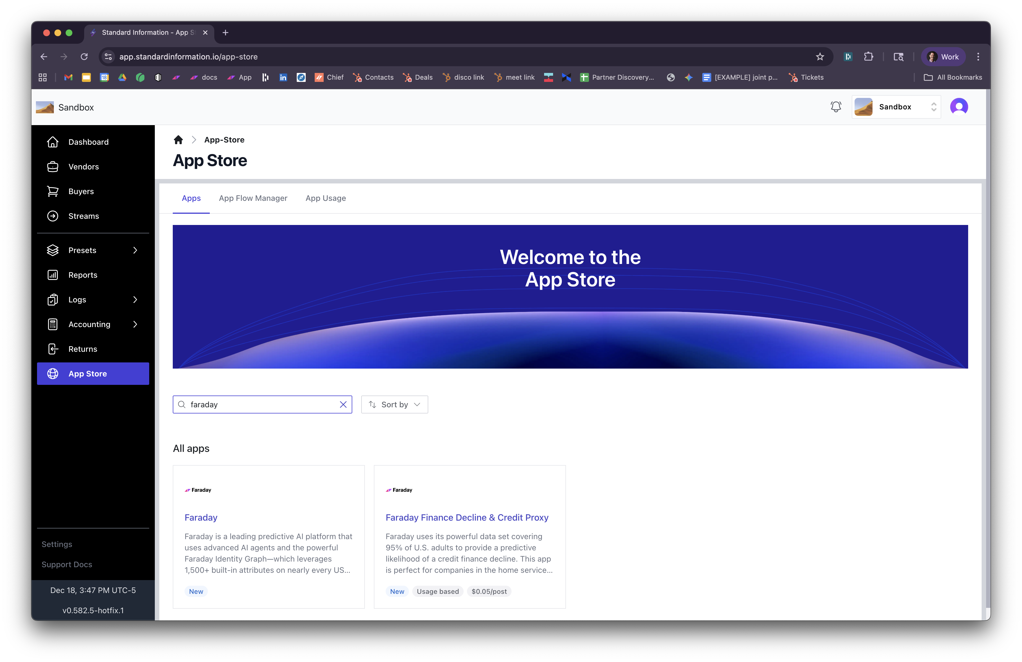Image resolution: width=1022 pixels, height=662 pixels.
Task: Open the Sort by dropdown
Action: tap(394, 404)
